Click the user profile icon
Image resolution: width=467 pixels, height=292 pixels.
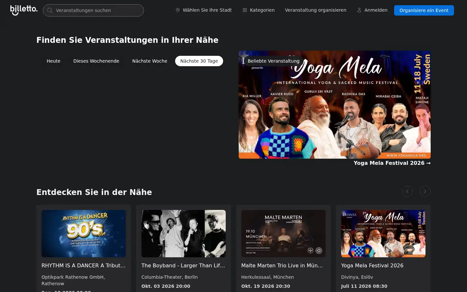point(359,10)
